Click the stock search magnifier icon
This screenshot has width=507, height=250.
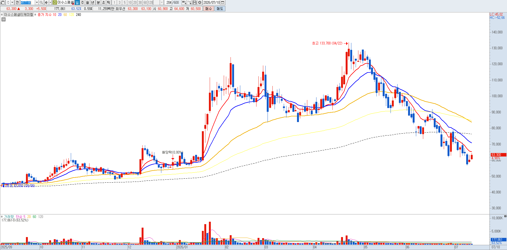coord(41,2)
